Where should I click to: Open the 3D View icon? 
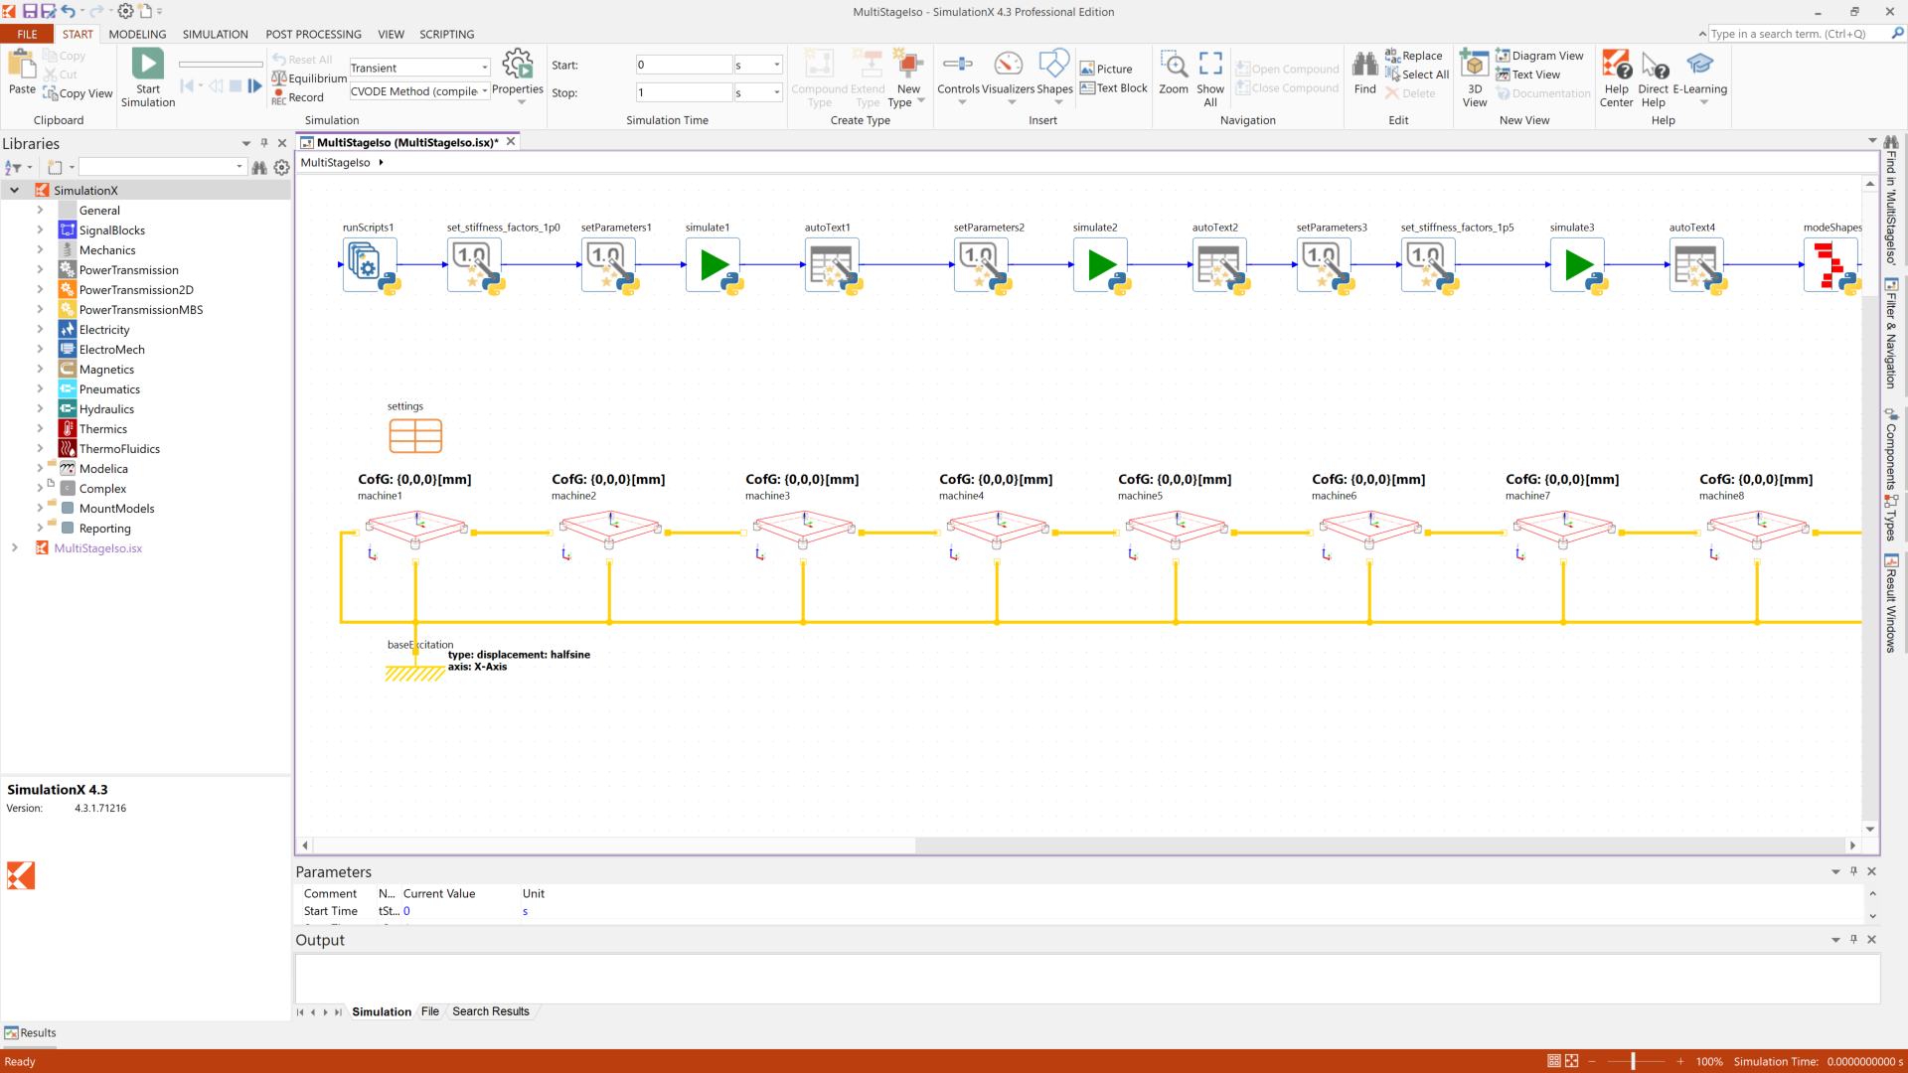[1475, 66]
